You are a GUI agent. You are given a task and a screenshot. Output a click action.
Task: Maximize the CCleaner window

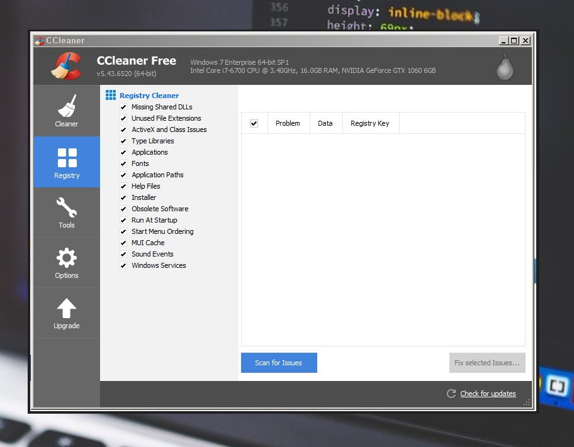tap(514, 41)
